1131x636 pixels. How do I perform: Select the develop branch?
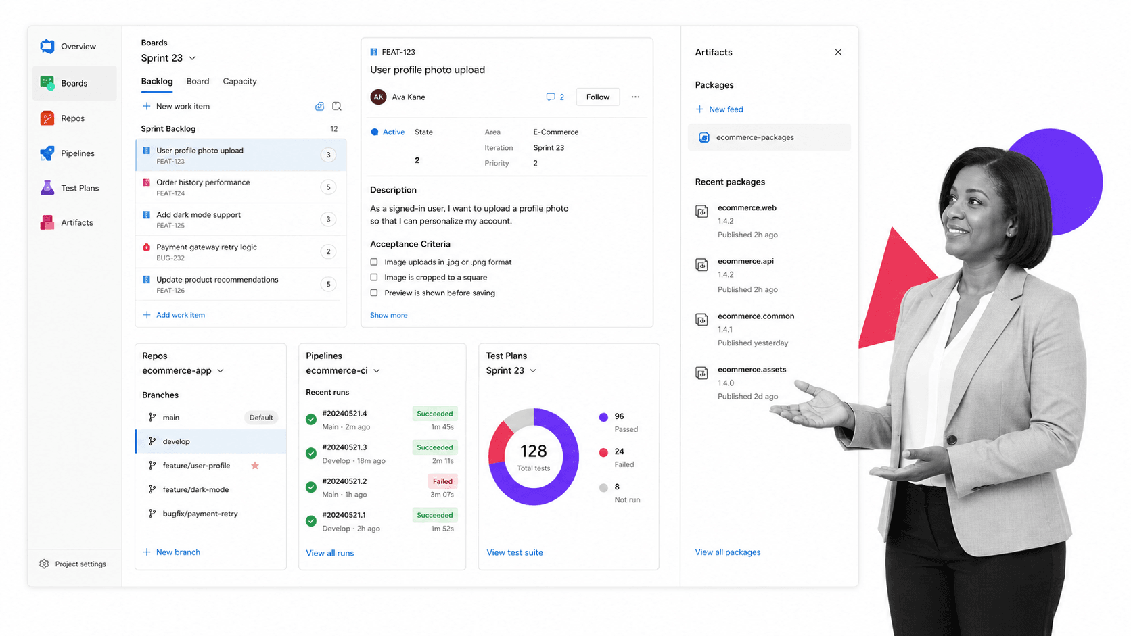tap(211, 441)
